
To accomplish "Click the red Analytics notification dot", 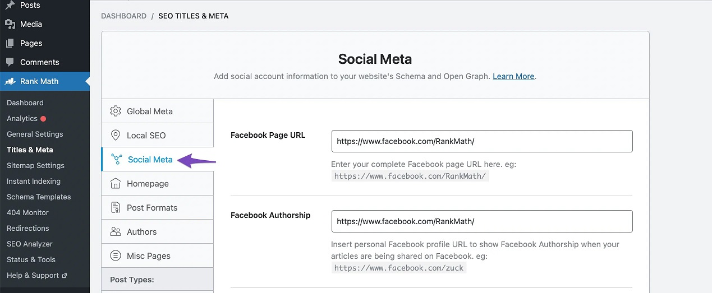I will pos(43,119).
